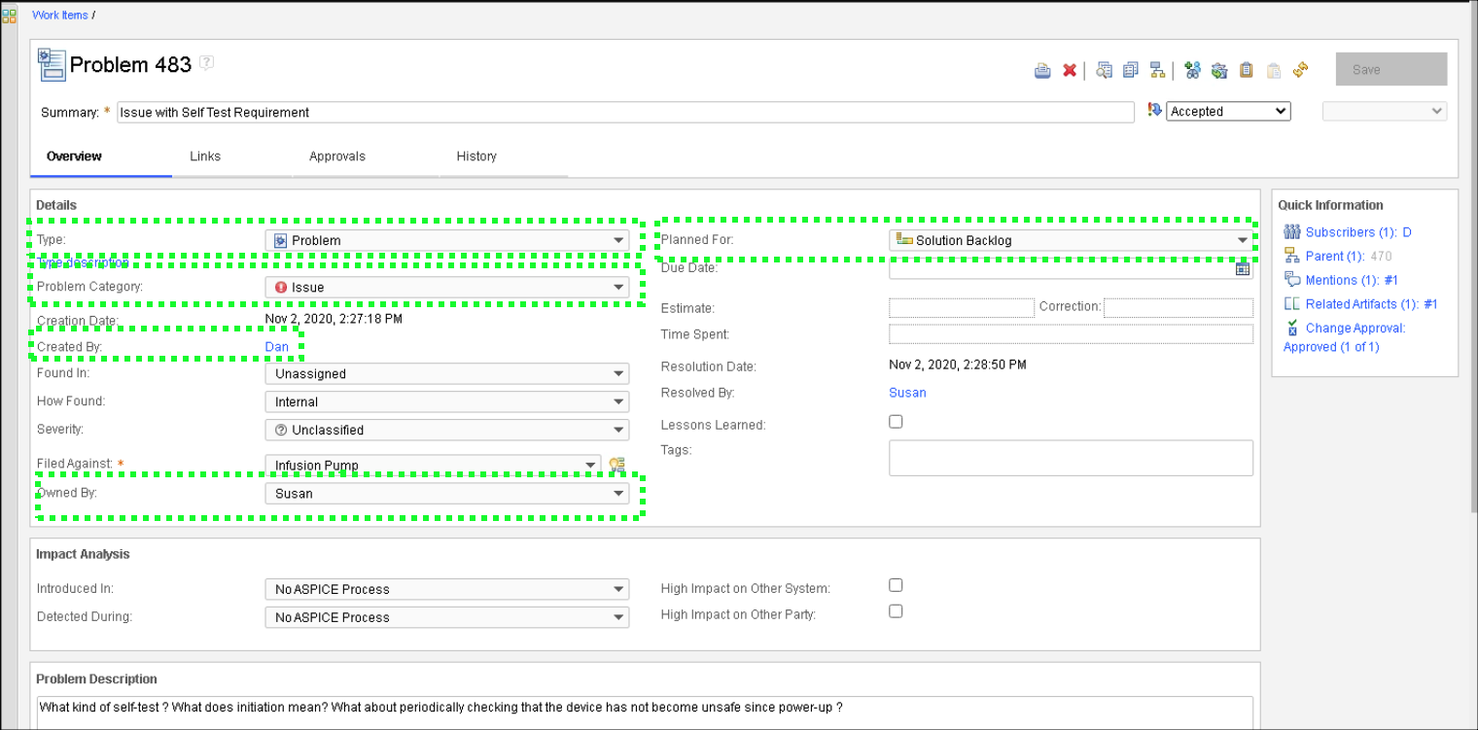This screenshot has height=730, width=1478.
Task: Open the History tab
Action: pos(476,156)
